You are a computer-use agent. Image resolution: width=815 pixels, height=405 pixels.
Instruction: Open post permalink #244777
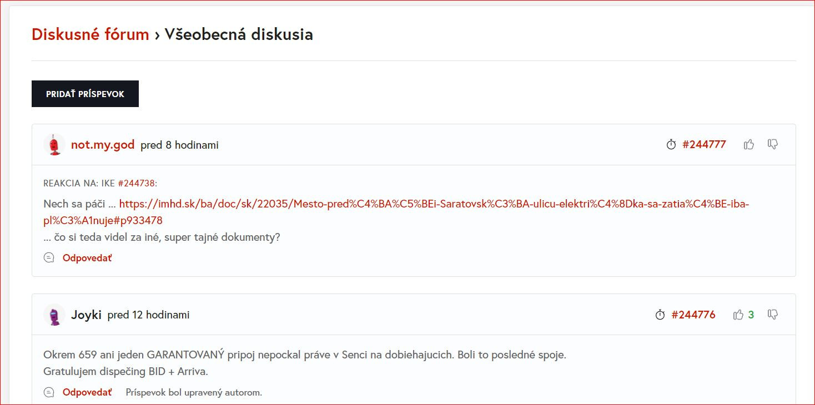pyautogui.click(x=704, y=145)
